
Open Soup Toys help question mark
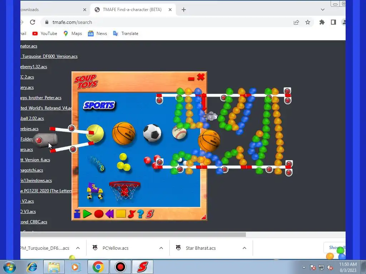(x=140, y=214)
